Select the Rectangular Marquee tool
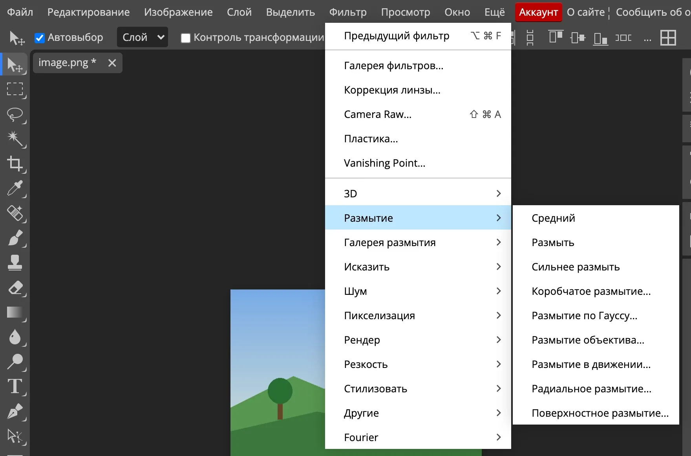 point(15,89)
